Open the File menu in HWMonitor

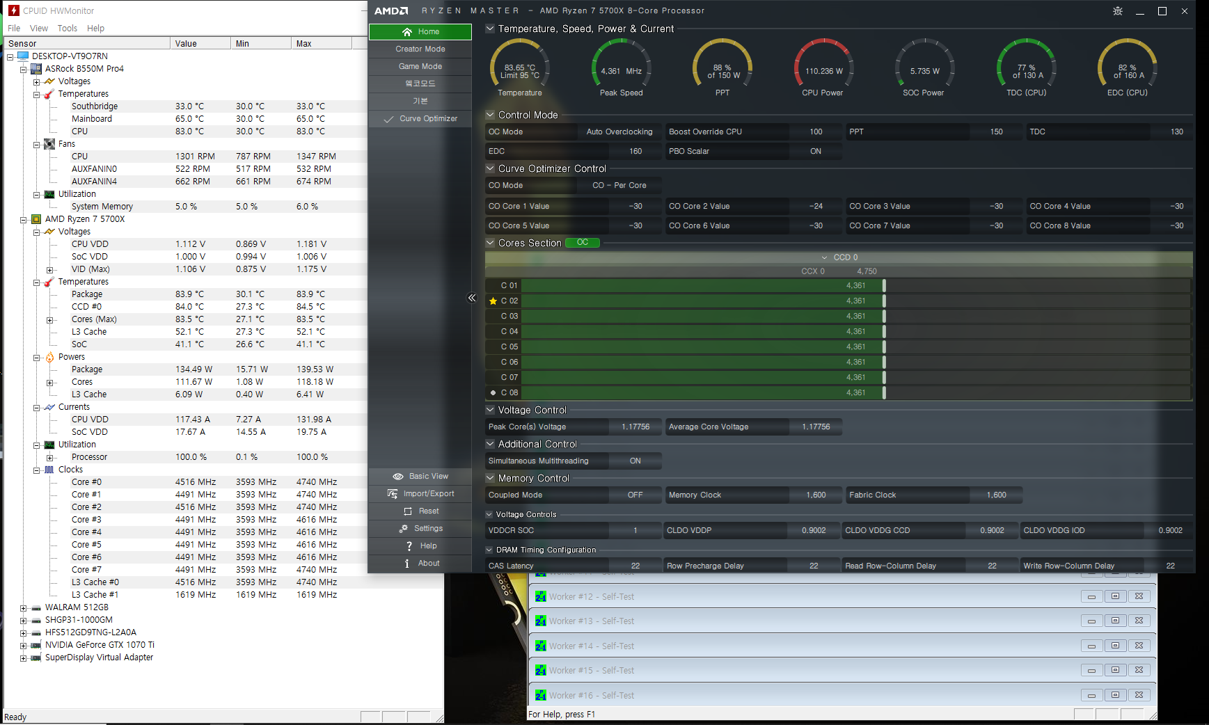tap(14, 29)
